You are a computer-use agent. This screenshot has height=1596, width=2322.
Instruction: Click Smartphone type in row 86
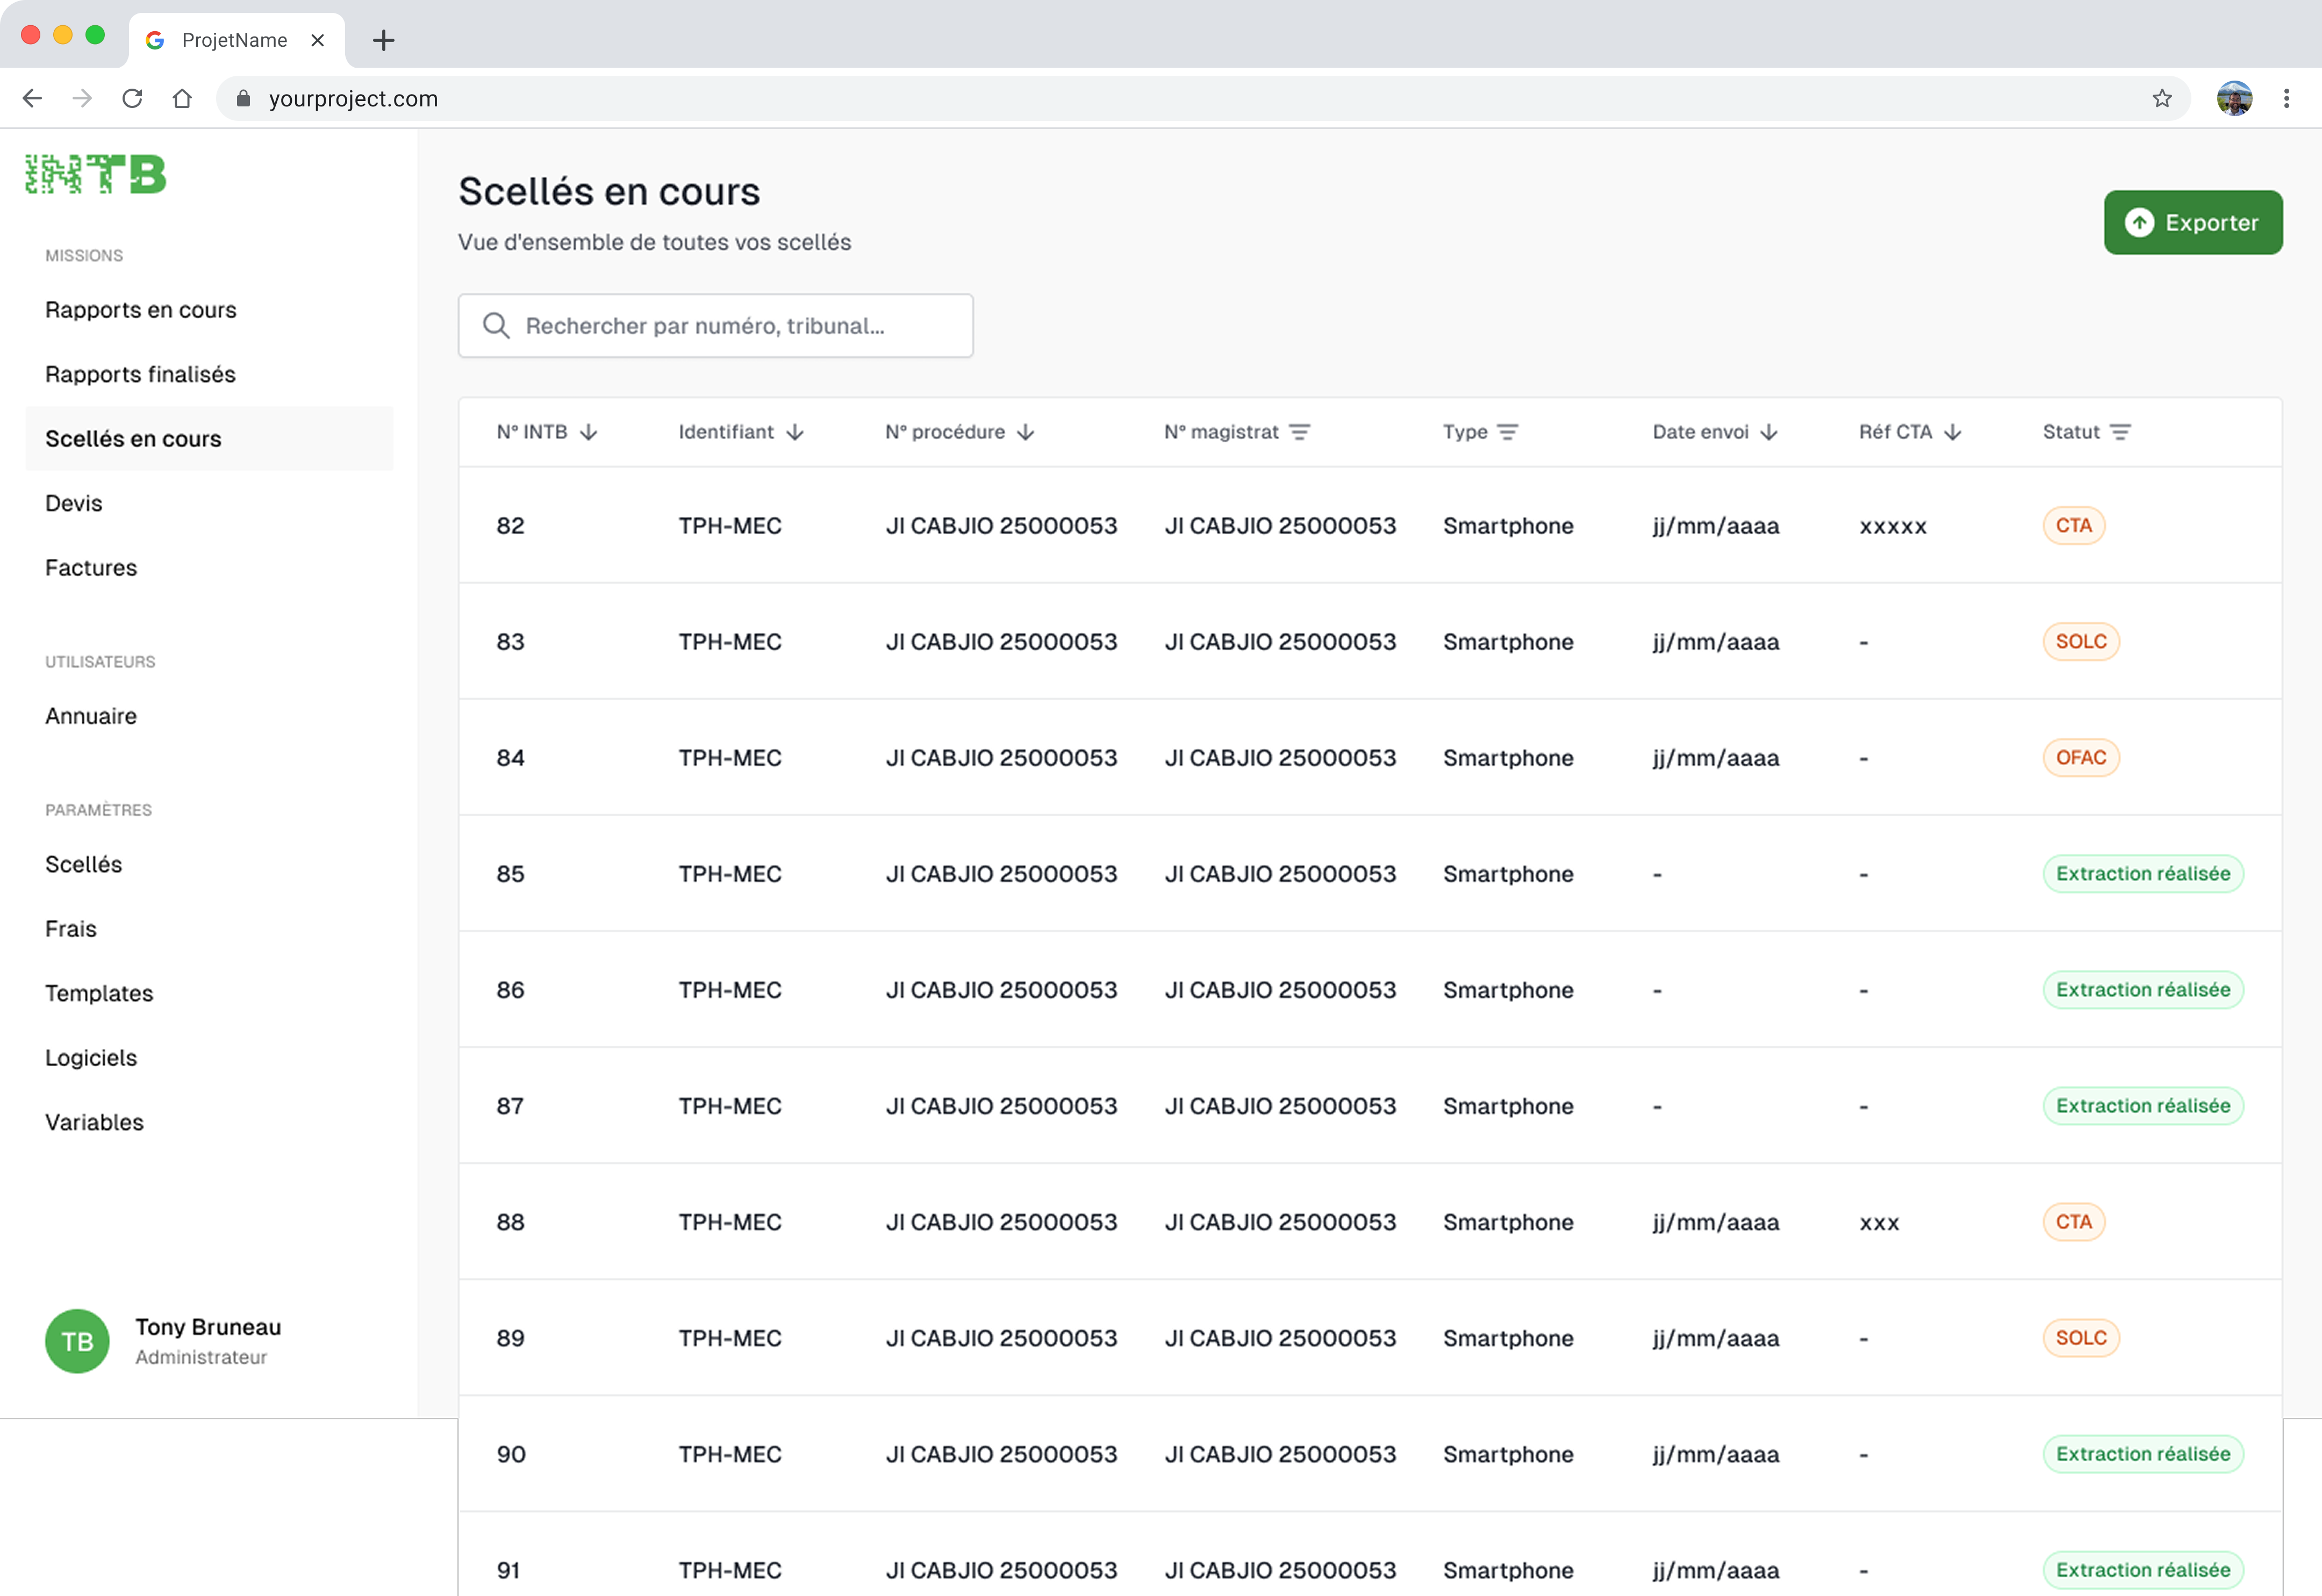[x=1508, y=990]
